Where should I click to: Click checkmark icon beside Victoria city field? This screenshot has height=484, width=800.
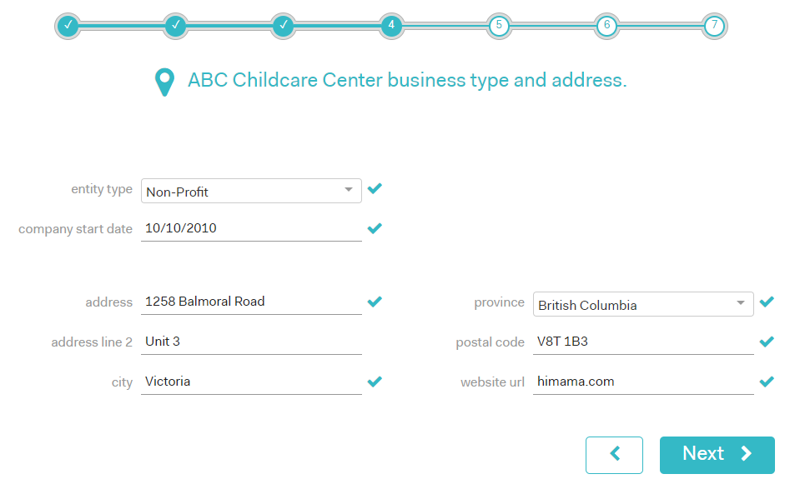pyautogui.click(x=375, y=382)
